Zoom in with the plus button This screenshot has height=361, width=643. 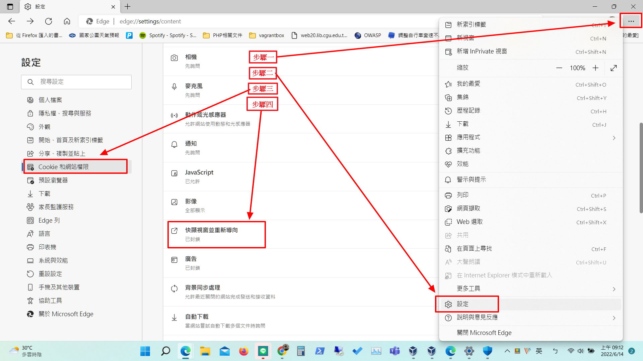(x=595, y=68)
